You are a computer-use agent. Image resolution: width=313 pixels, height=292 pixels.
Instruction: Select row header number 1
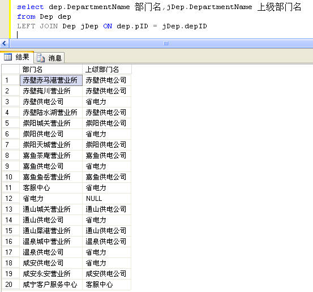11,80
